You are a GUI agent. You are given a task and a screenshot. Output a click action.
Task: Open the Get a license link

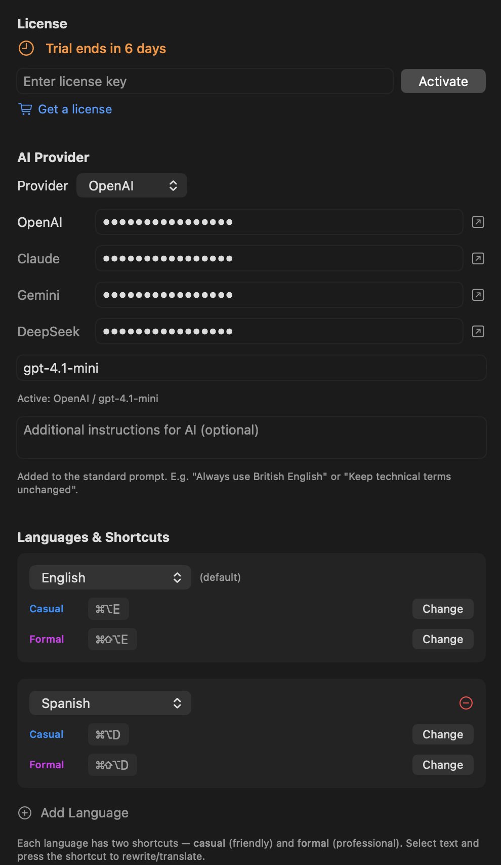click(x=75, y=109)
